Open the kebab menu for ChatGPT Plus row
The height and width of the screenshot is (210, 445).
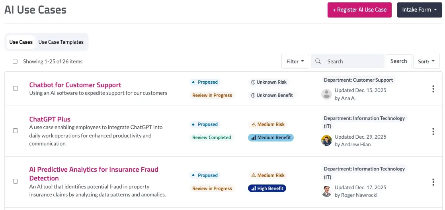433,131
